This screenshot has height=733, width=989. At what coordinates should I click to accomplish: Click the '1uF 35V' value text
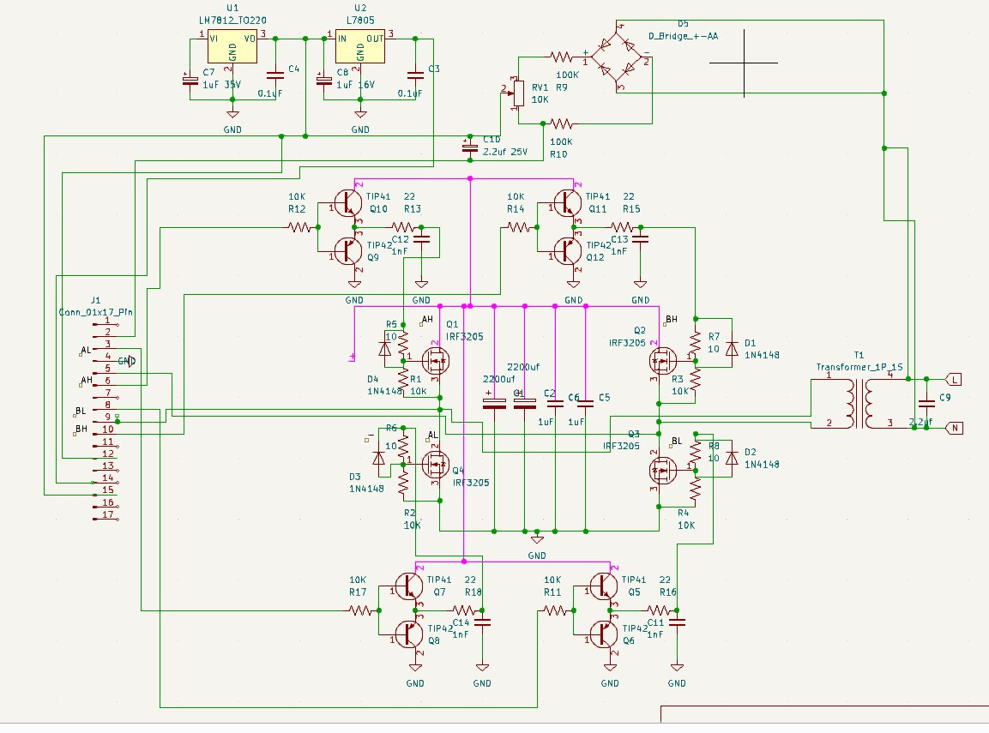(x=221, y=85)
